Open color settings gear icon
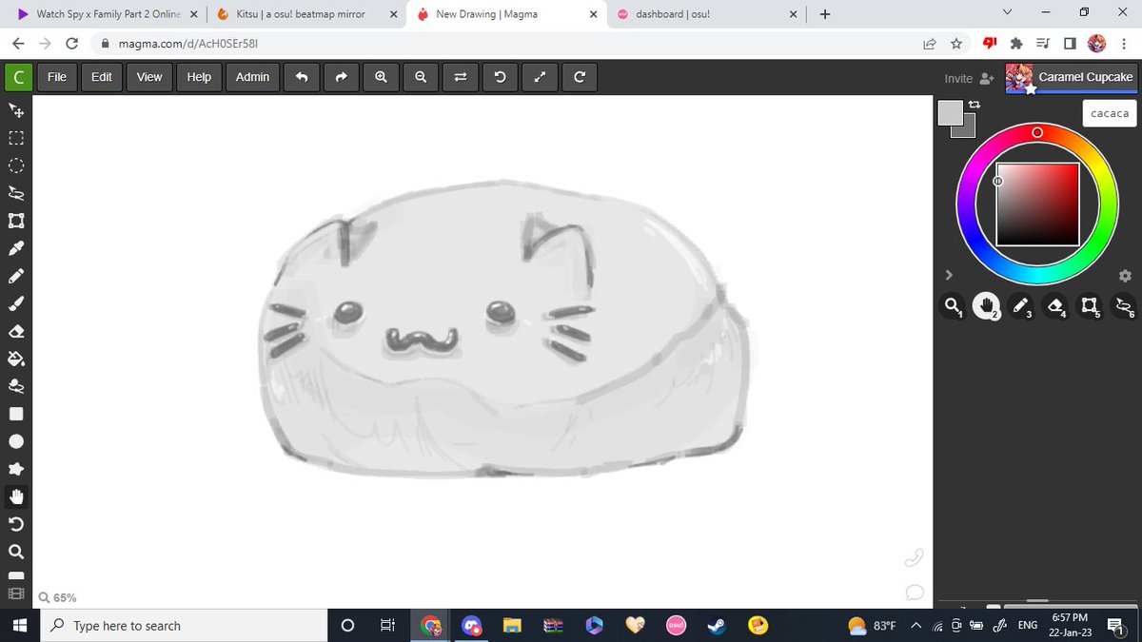 1125,275
